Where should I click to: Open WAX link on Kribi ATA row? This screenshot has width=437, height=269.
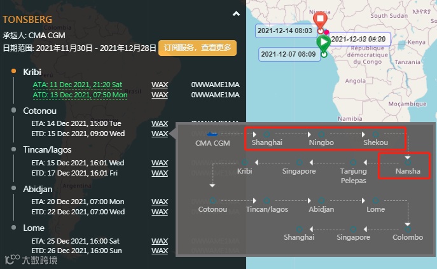click(160, 85)
